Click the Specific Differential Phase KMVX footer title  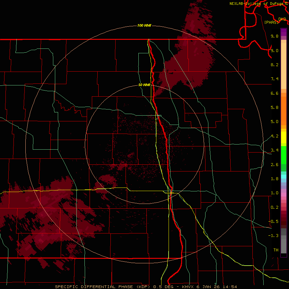point(146,287)
